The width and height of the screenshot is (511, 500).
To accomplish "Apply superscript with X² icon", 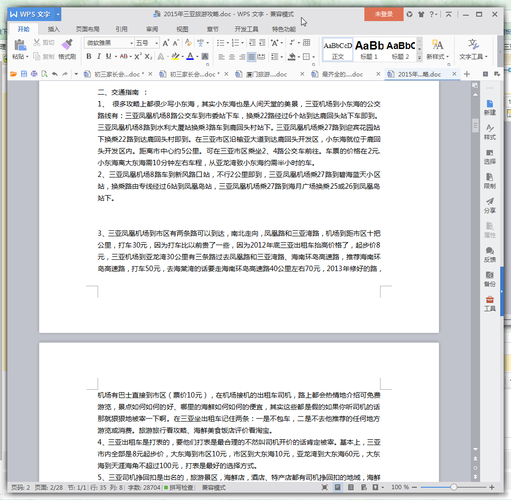I will pos(138,56).
